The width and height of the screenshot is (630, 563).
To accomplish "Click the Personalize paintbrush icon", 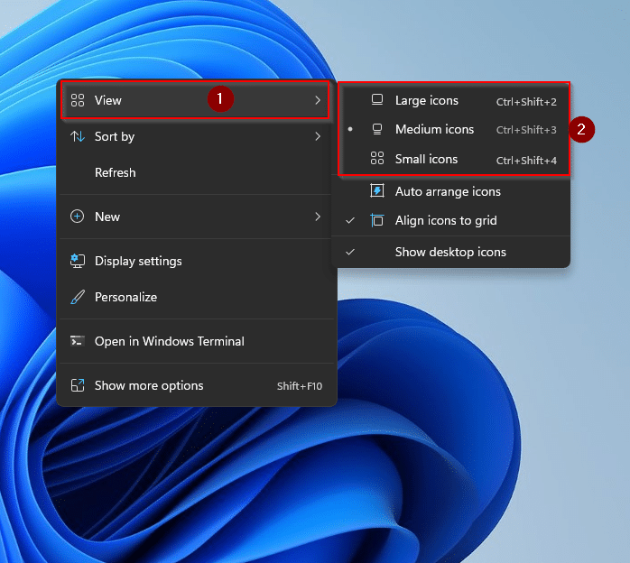I will (x=78, y=297).
